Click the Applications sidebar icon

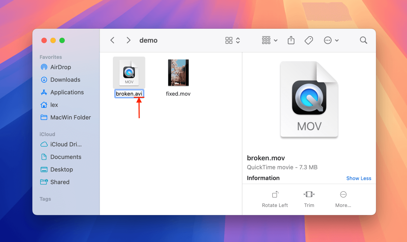pos(44,92)
